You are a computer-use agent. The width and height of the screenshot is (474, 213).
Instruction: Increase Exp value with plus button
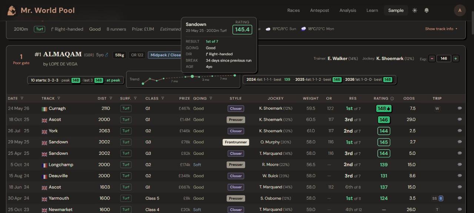(x=455, y=59)
